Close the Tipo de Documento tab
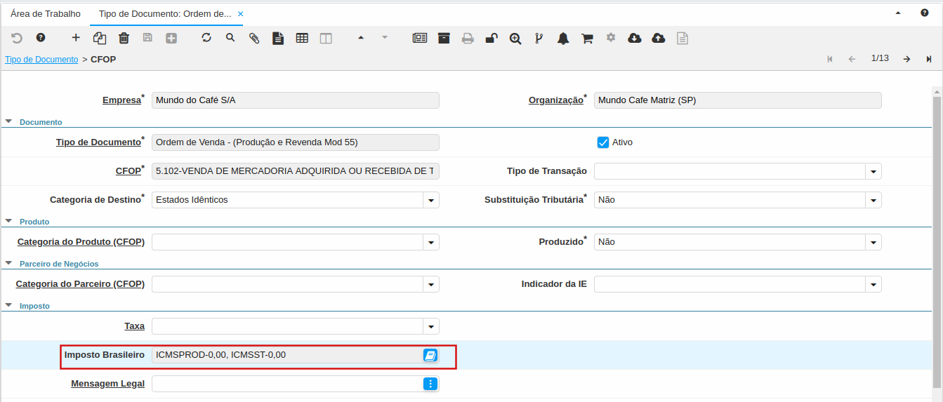This screenshot has width=943, height=402. pyautogui.click(x=240, y=14)
